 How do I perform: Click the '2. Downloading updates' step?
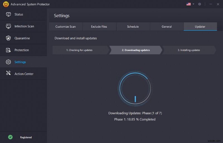[136, 50]
